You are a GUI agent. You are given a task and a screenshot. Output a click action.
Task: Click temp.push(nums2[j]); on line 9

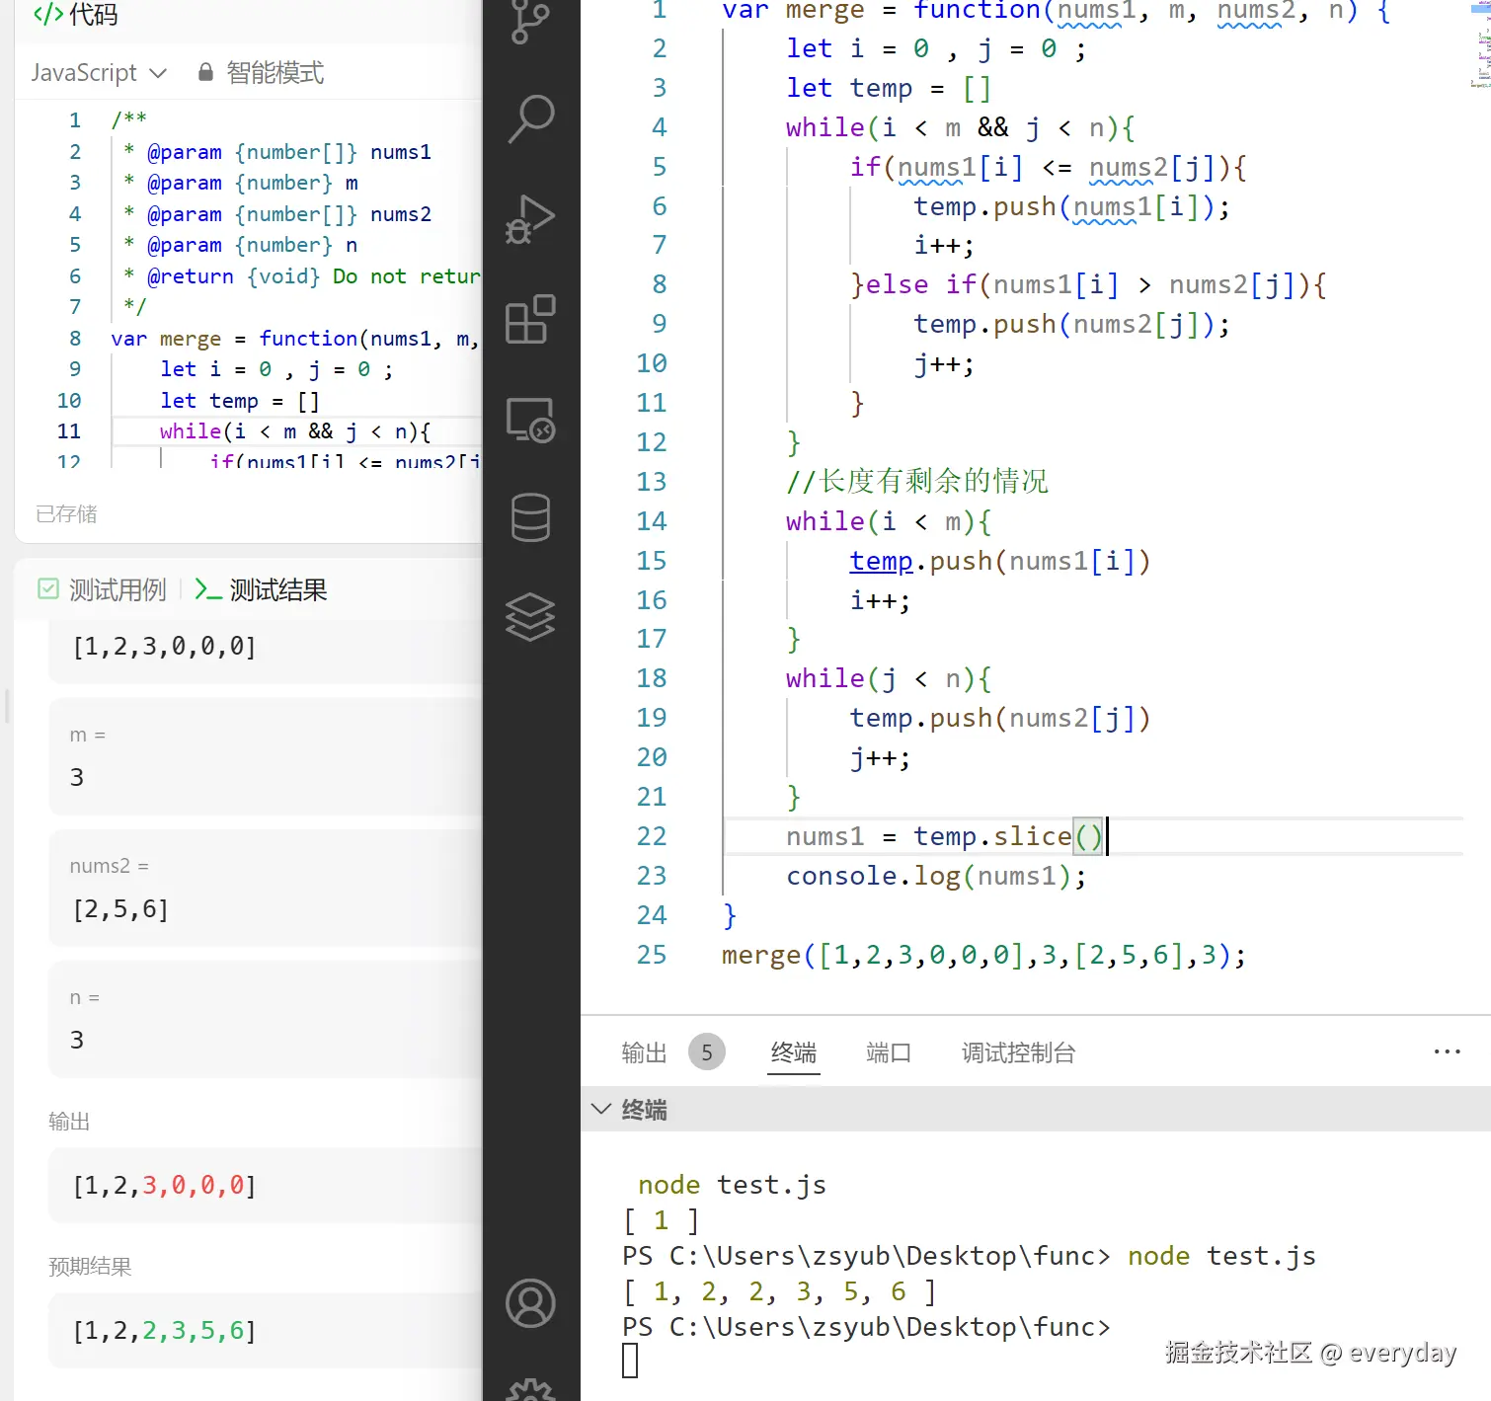point(1071,325)
